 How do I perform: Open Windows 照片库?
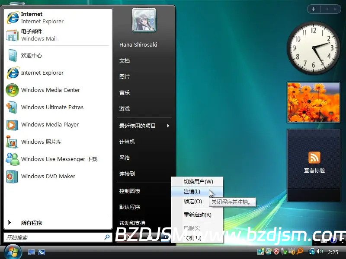tap(58, 142)
